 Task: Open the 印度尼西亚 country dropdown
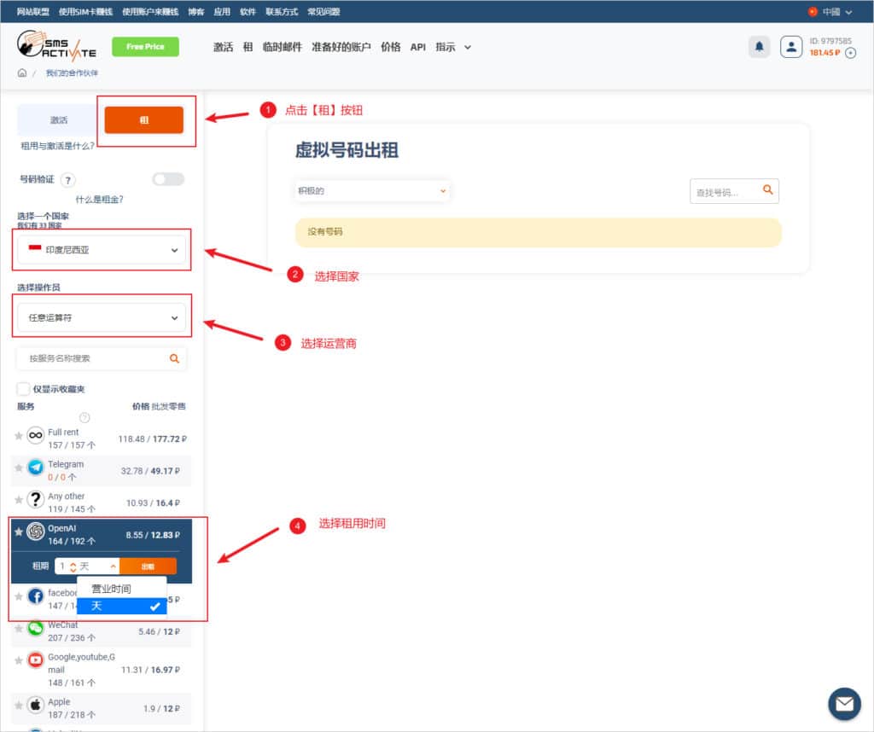click(x=102, y=250)
